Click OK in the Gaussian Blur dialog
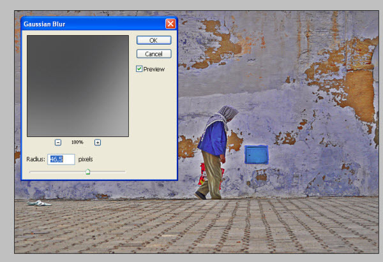This screenshot has width=383, height=262. tap(154, 40)
